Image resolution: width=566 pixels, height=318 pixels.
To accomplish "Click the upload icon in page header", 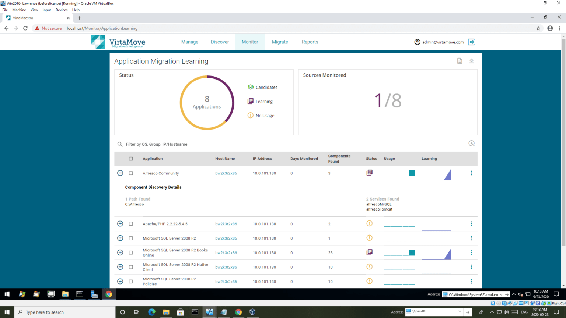I will pyautogui.click(x=471, y=61).
